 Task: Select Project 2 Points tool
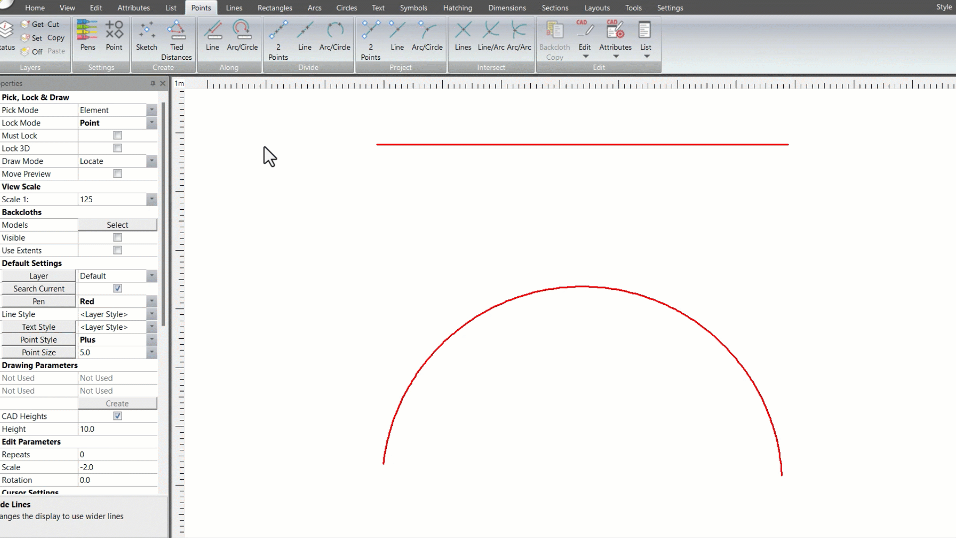click(370, 40)
